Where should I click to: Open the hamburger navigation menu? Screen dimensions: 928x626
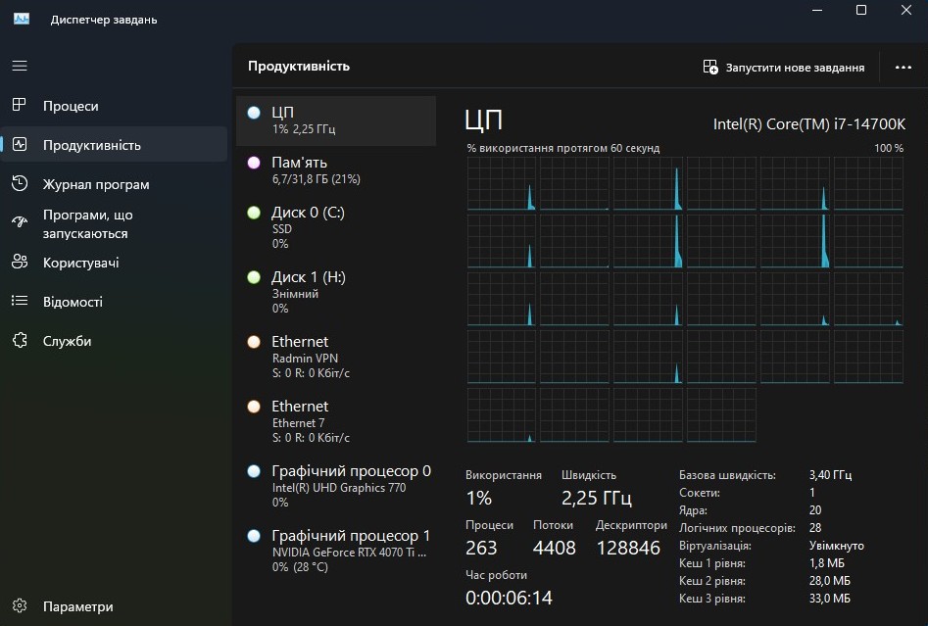pos(20,66)
